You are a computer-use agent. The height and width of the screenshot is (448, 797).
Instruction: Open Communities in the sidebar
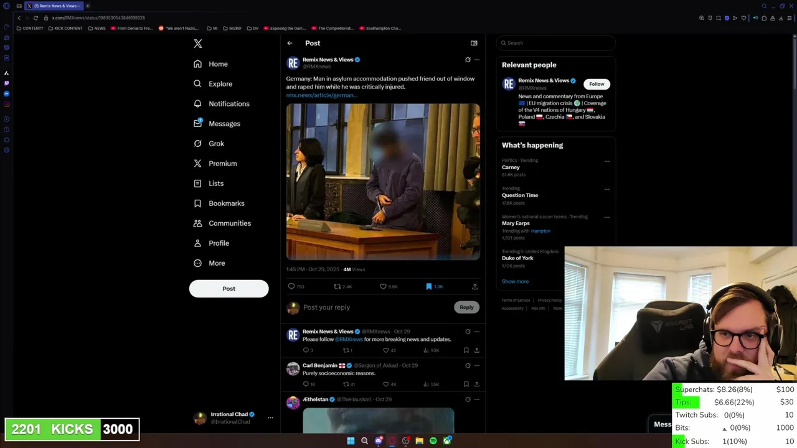point(222,223)
